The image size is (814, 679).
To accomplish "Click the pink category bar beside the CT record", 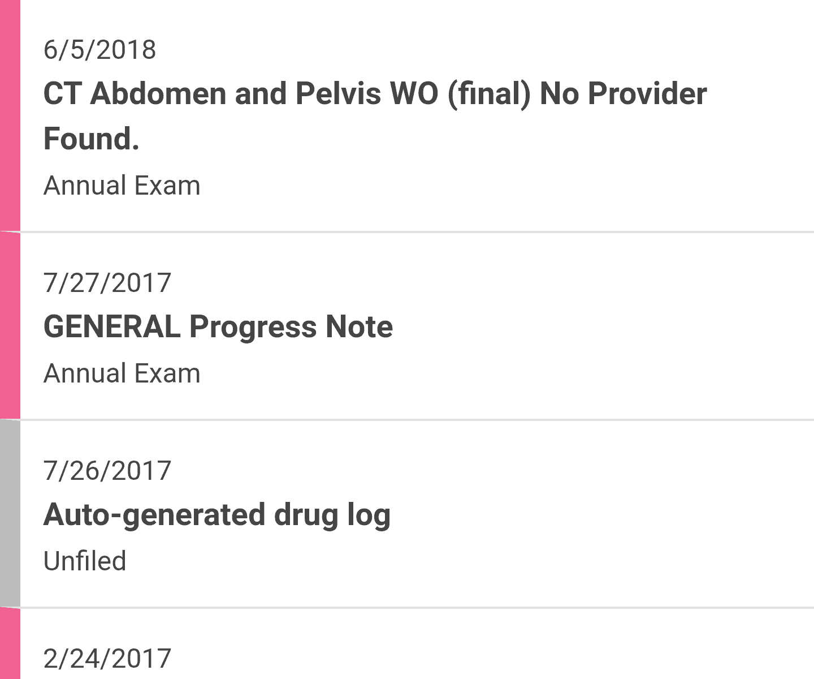I will (x=10, y=115).
